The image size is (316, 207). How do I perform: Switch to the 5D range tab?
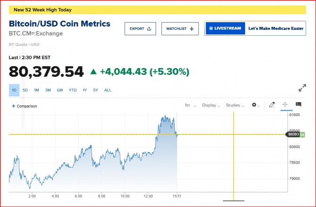tap(25, 90)
